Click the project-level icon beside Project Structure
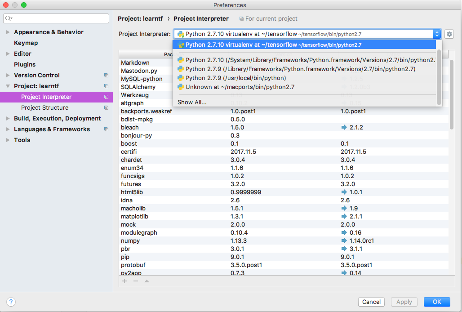 pos(107,107)
